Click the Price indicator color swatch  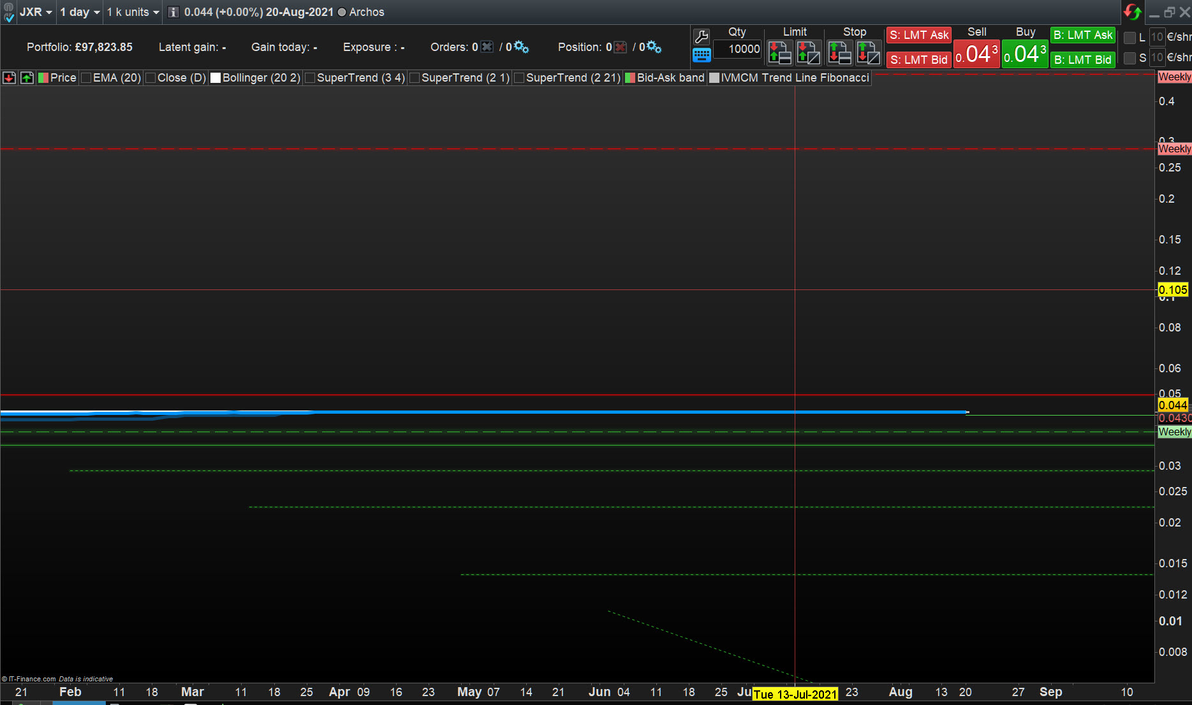tap(43, 78)
